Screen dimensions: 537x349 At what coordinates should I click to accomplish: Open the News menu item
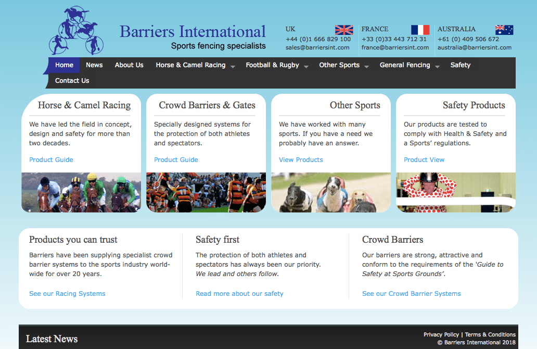pyautogui.click(x=94, y=65)
